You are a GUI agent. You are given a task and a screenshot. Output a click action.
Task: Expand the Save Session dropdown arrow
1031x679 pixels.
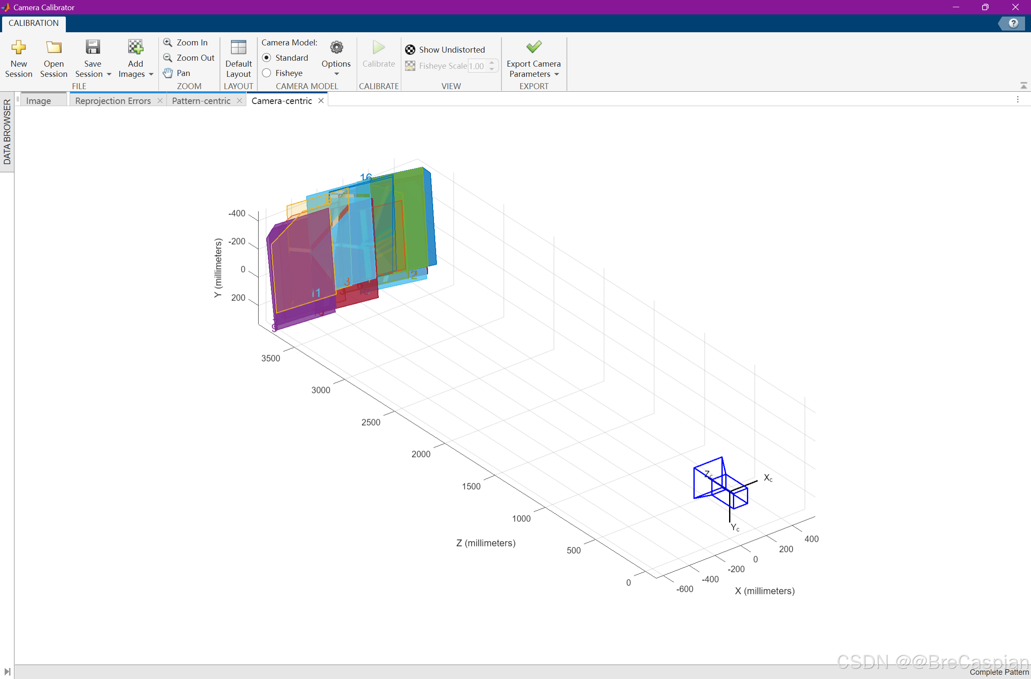coord(109,75)
